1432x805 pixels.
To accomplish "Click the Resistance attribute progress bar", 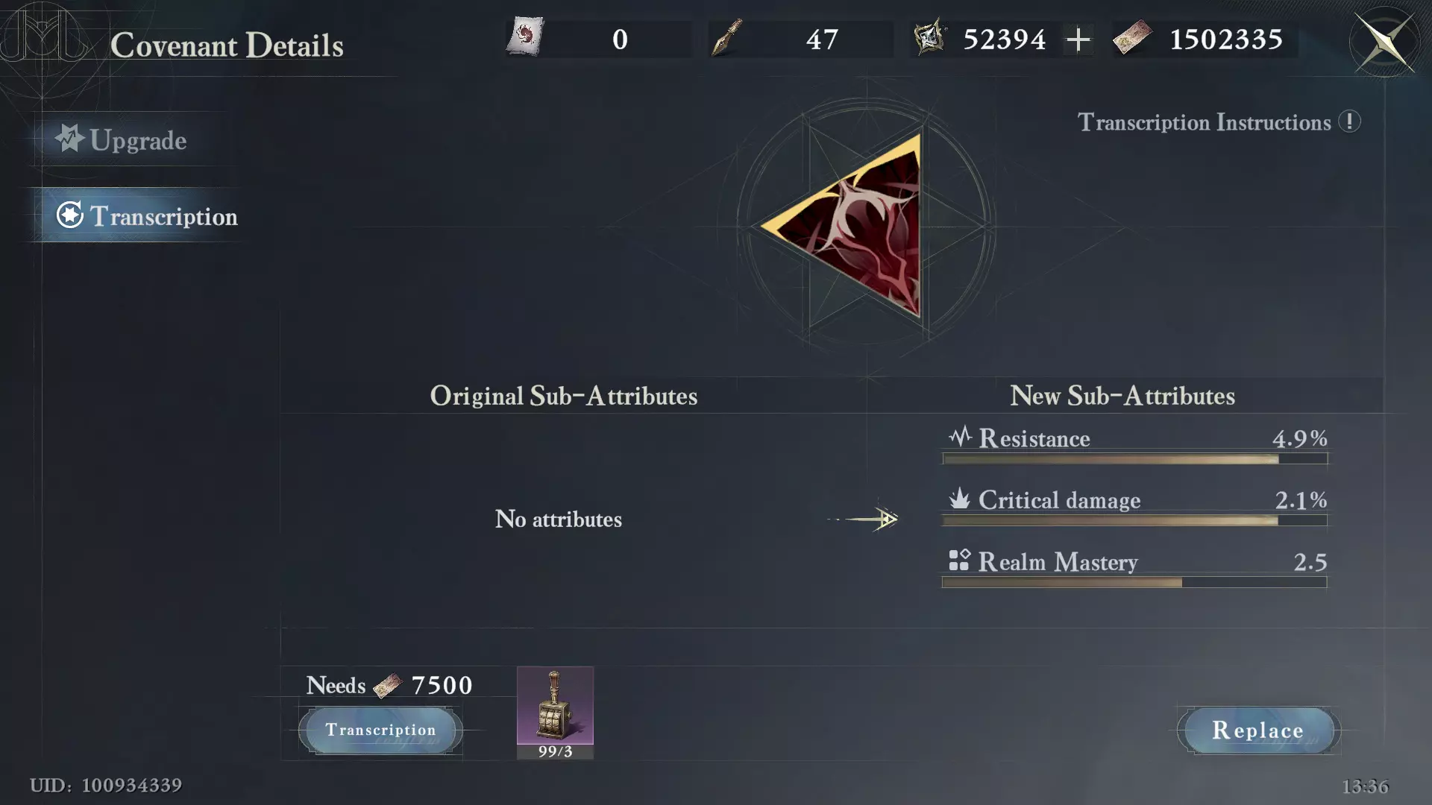I will [1134, 459].
